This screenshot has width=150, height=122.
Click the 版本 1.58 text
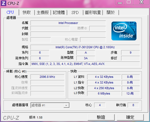click(x=36, y=117)
